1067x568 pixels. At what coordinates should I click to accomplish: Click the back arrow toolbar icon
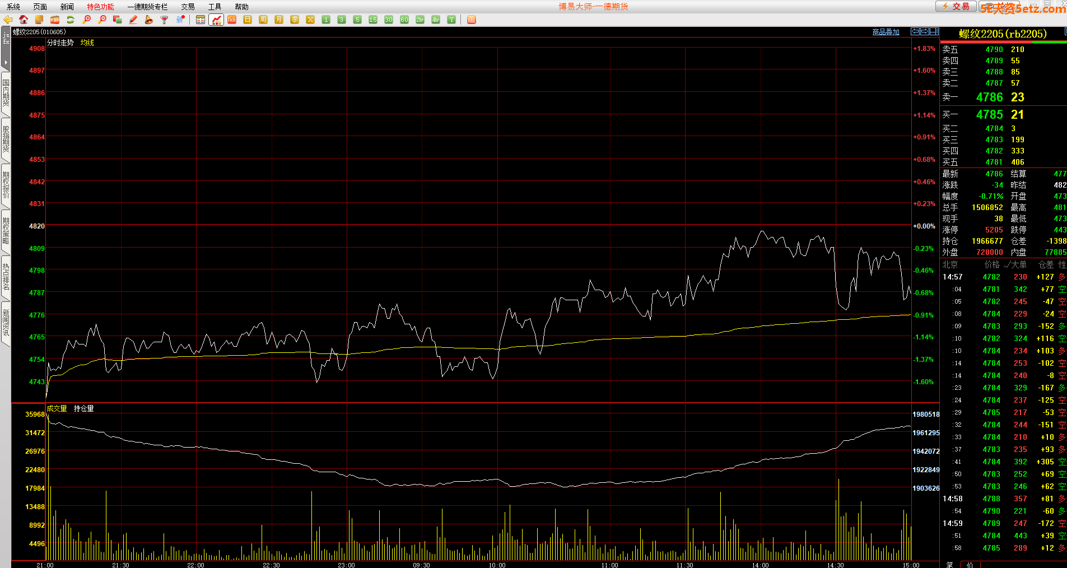pyautogui.click(x=8, y=20)
